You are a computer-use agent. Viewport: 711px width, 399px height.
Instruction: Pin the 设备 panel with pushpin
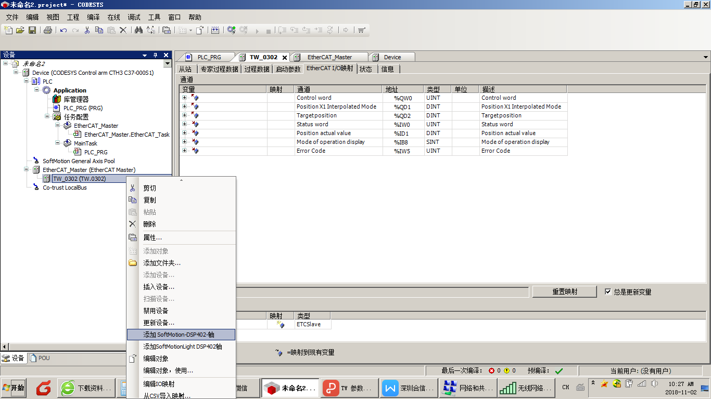pyautogui.click(x=155, y=55)
